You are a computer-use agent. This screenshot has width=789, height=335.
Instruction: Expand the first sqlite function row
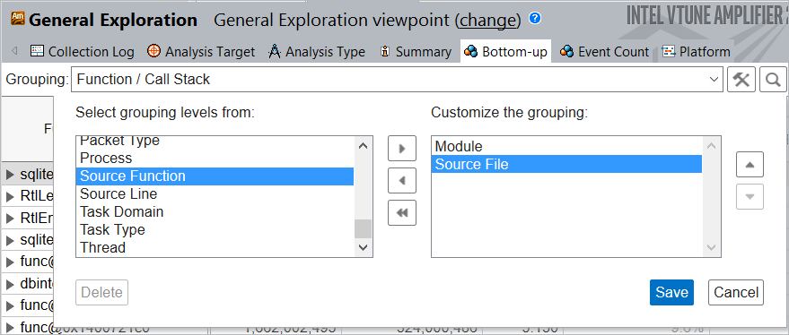click(x=10, y=175)
